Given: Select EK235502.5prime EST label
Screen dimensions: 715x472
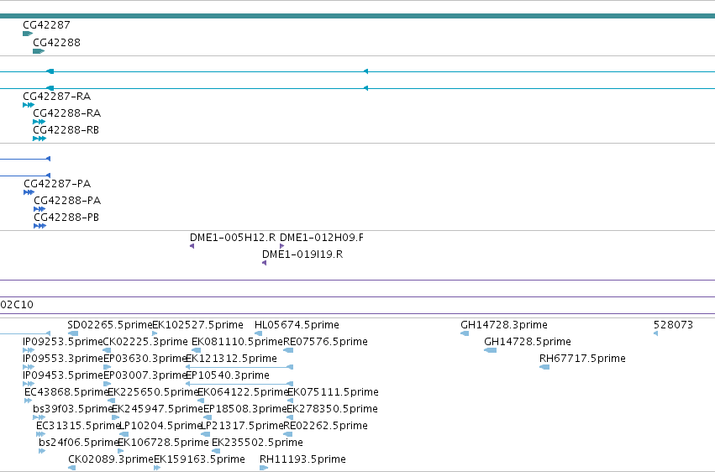Looking at the screenshot, I should (257, 443).
